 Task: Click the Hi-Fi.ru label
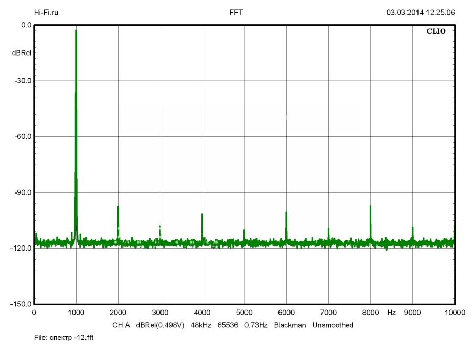click(x=46, y=12)
